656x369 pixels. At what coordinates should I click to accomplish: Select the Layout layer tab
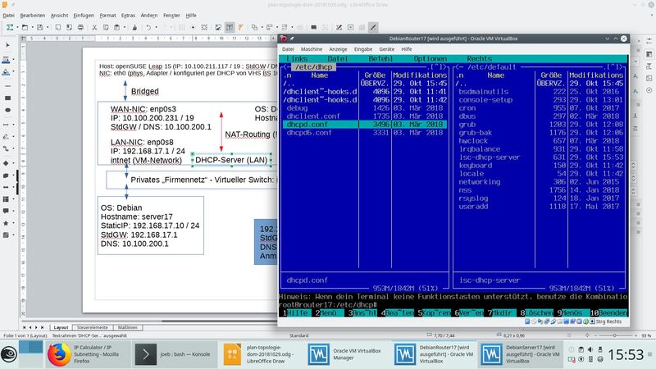(61, 327)
